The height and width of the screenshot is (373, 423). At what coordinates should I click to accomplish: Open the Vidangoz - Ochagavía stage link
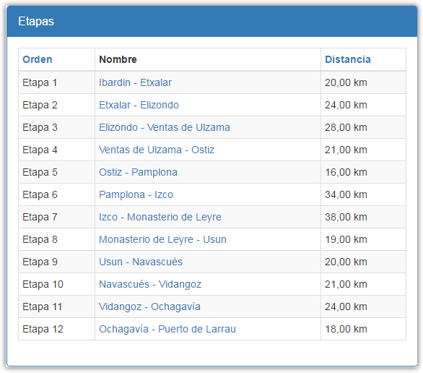[x=149, y=306]
